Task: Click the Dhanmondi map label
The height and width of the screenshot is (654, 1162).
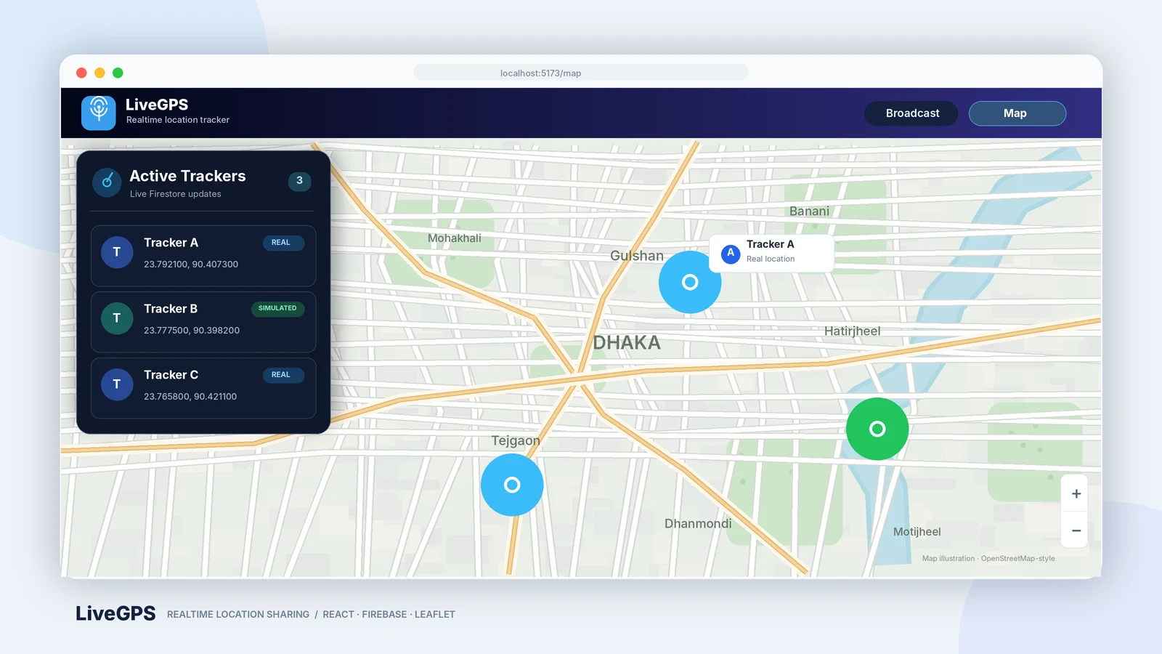Action: [x=698, y=524]
